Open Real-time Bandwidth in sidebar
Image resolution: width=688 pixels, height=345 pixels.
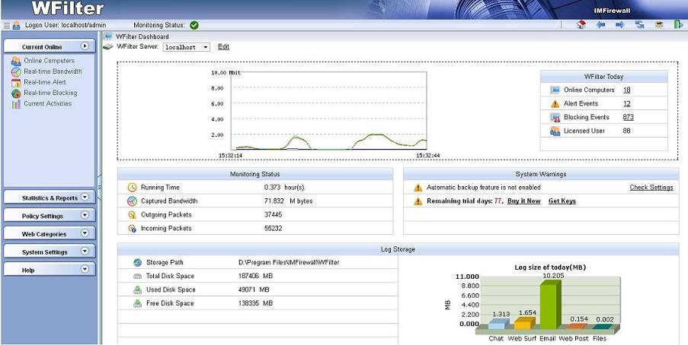point(53,71)
